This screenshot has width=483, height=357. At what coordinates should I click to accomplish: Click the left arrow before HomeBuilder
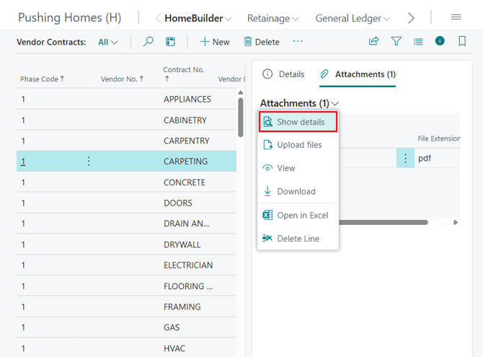click(x=159, y=18)
